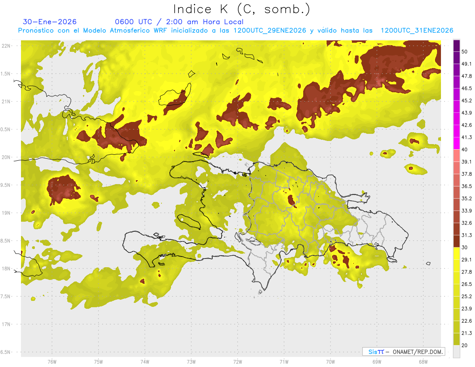
Task: Click the "75W" longitude label
Action: (98, 362)
